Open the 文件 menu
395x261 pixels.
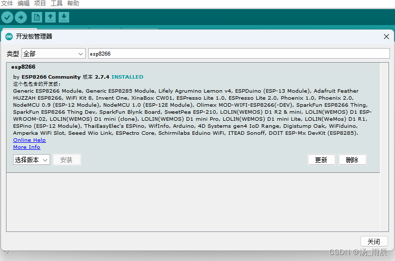7,4
